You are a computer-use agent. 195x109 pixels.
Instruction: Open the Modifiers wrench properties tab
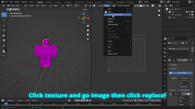pyautogui.click(x=165, y=74)
